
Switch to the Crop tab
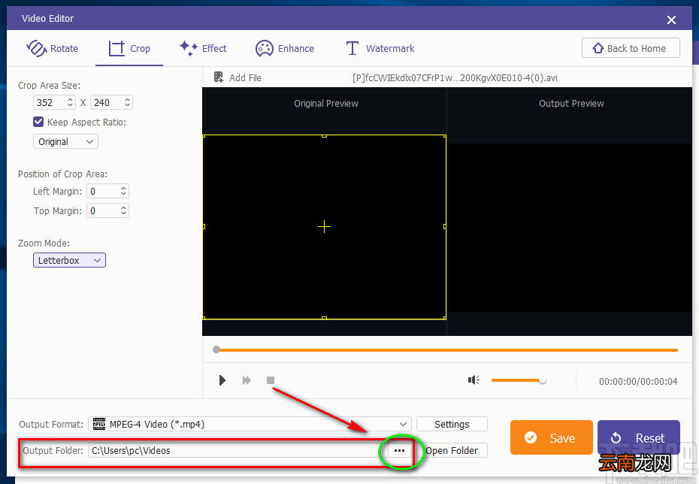(x=129, y=48)
